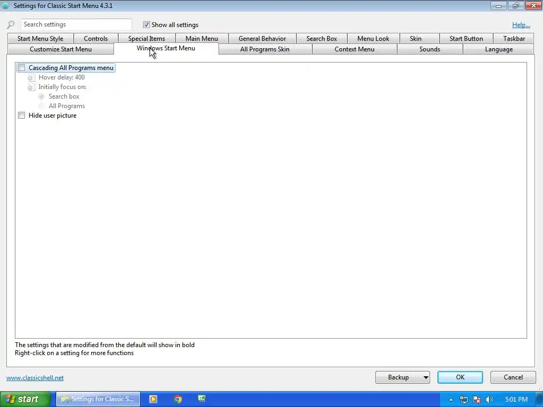Image resolution: width=543 pixels, height=407 pixels.
Task: Open the green C# taskbar icon
Action: [x=202, y=399]
